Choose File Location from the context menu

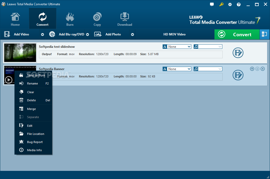point(33,134)
